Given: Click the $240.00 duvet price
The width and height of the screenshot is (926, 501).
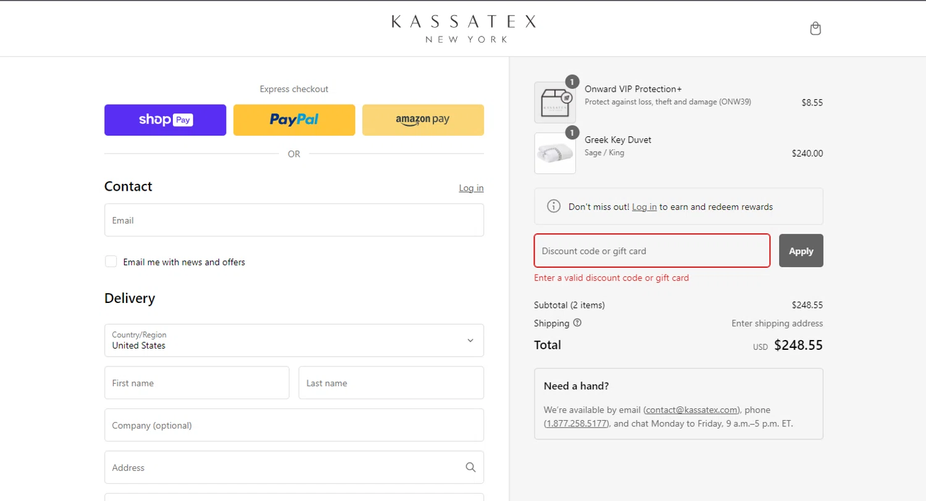Looking at the screenshot, I should coord(807,154).
